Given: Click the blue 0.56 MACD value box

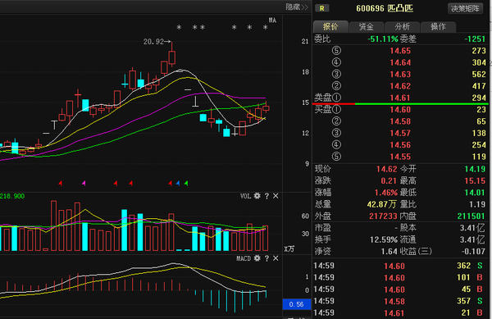Looking at the screenshot, I should click(297, 304).
